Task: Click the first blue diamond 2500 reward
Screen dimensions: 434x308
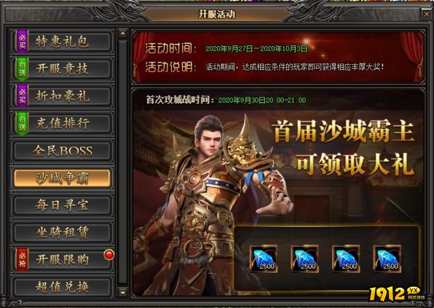Action: coord(264,258)
